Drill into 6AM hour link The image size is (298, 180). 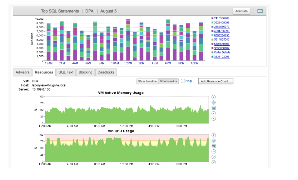[x=88, y=63]
